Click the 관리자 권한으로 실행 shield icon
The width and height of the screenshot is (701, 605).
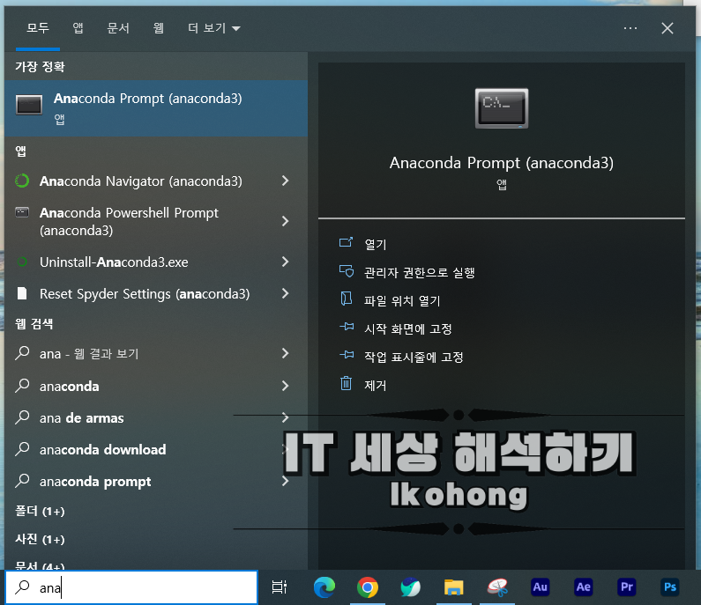346,271
